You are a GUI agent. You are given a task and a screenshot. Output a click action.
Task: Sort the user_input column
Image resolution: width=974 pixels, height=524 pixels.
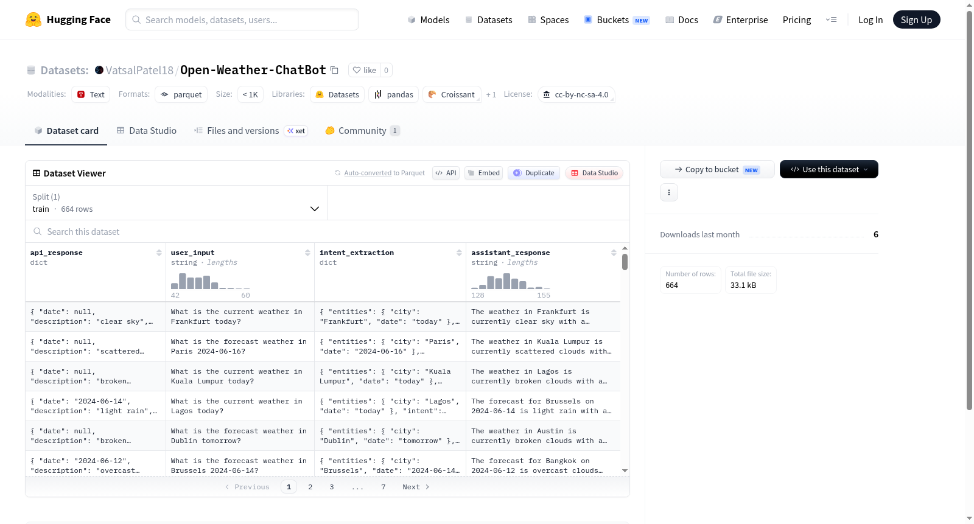coord(307,253)
